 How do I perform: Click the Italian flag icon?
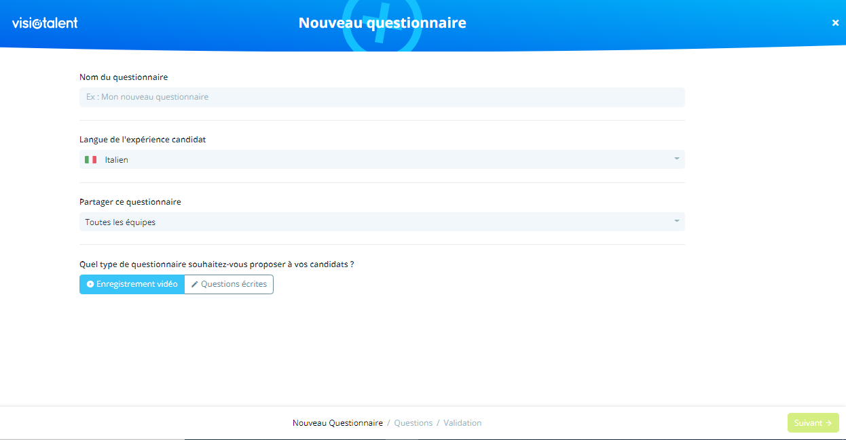pos(90,160)
